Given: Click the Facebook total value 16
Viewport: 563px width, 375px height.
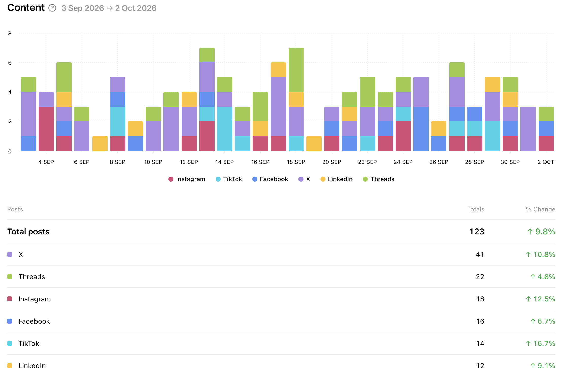Looking at the screenshot, I should click(480, 321).
